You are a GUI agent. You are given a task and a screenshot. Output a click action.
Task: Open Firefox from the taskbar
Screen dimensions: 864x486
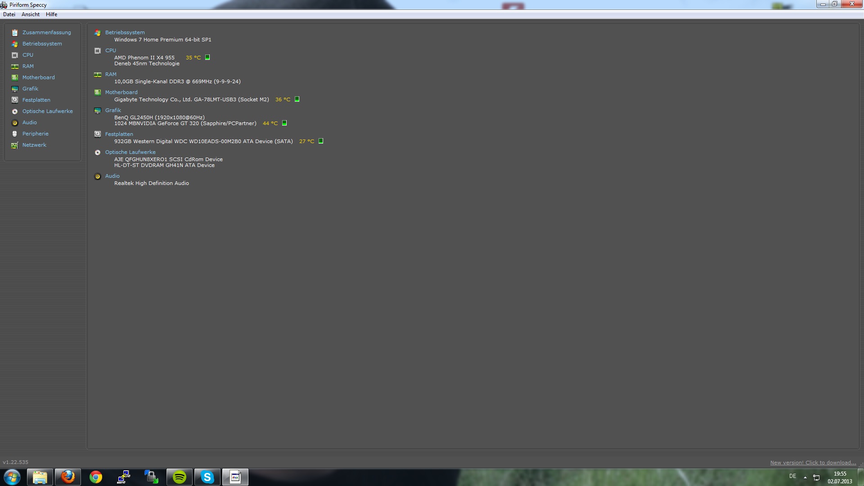68,477
